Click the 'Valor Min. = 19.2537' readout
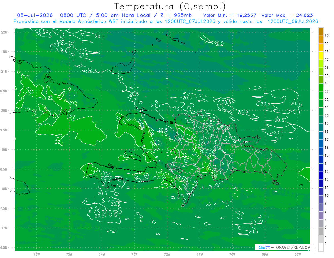 (x=230, y=15)
